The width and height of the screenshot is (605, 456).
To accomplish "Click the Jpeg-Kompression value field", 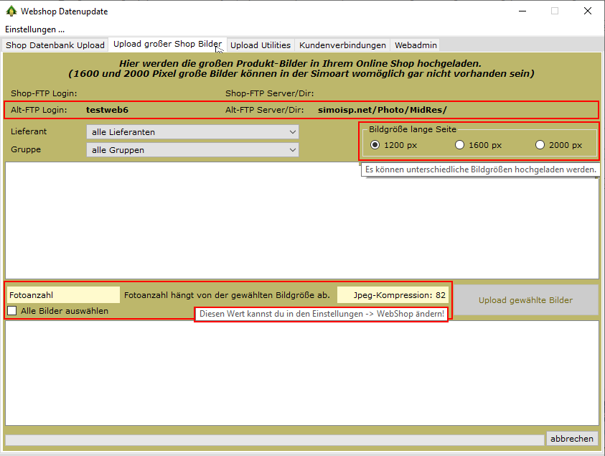I will (393, 295).
